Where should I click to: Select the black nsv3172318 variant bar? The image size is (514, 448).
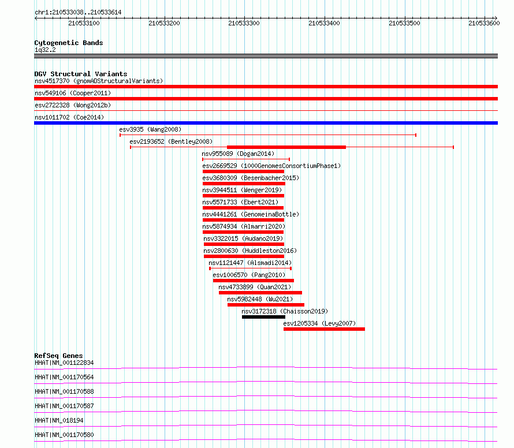coord(263,317)
